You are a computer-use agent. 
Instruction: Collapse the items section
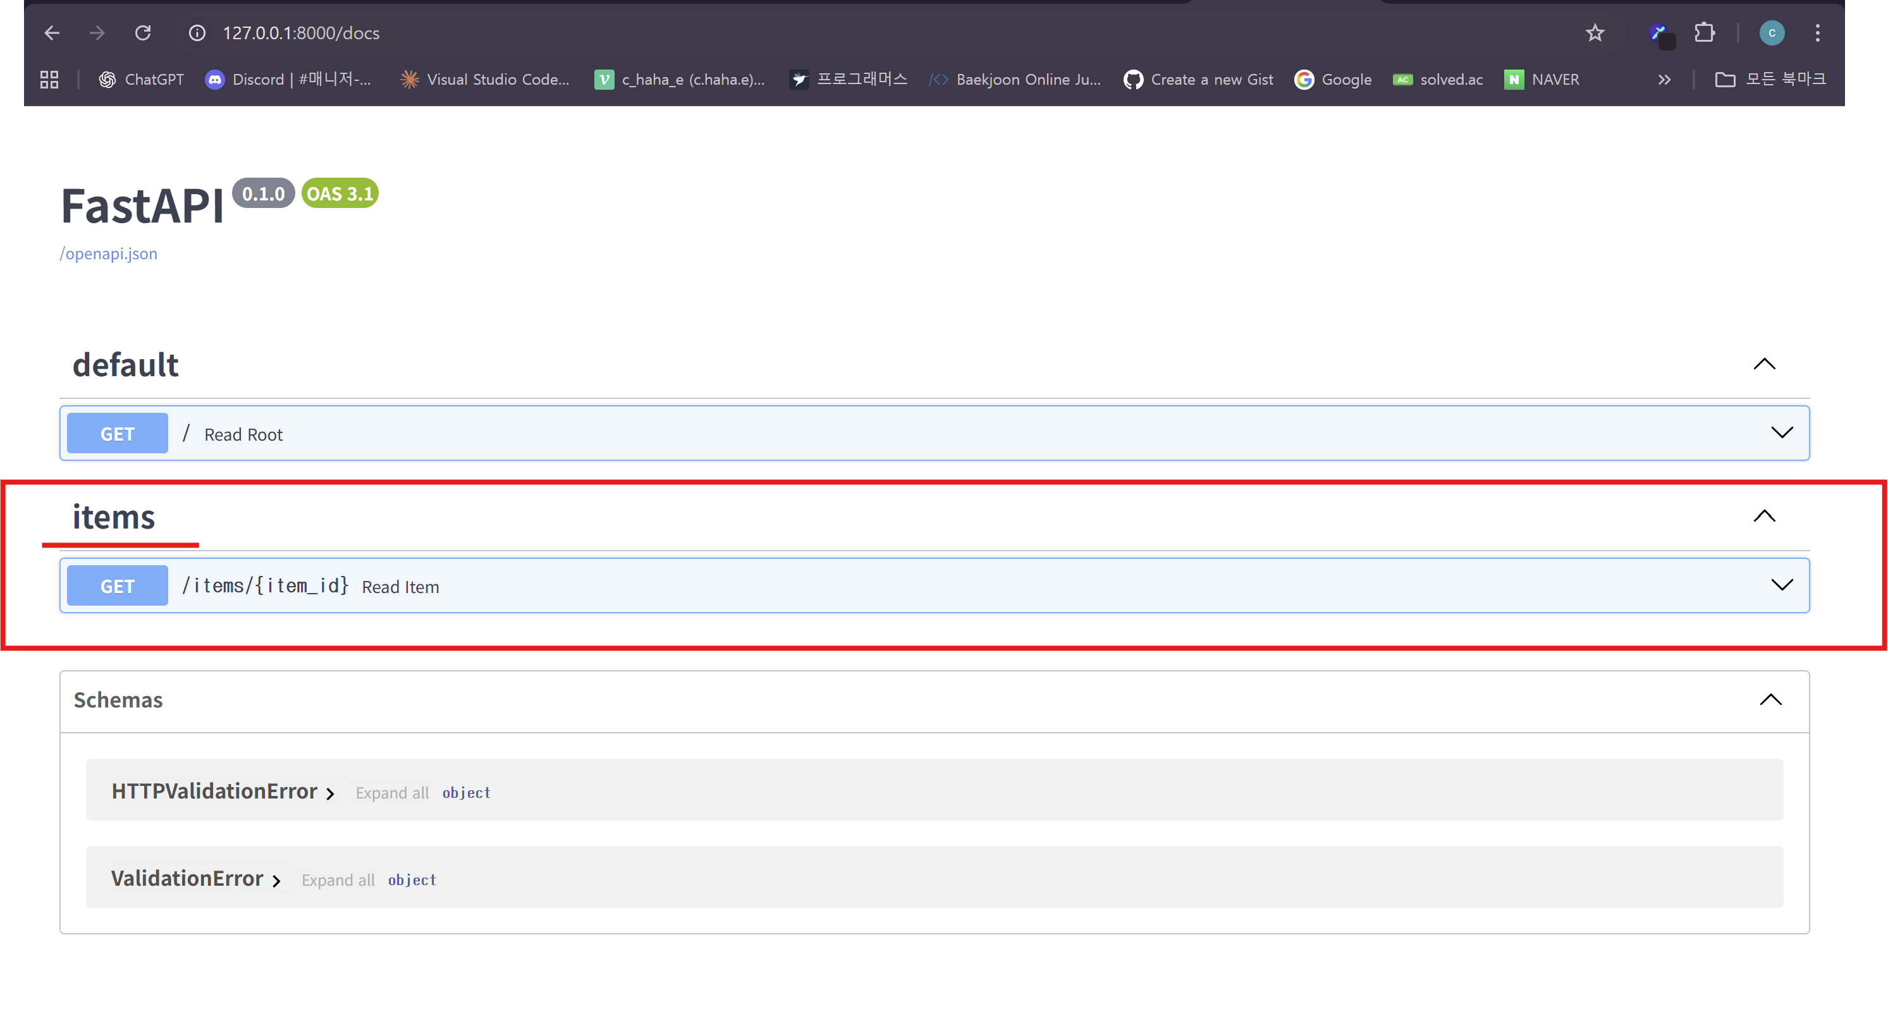click(1763, 517)
